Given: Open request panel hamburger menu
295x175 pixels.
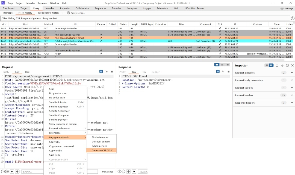Looking at the screenshot, I should click(112, 72).
